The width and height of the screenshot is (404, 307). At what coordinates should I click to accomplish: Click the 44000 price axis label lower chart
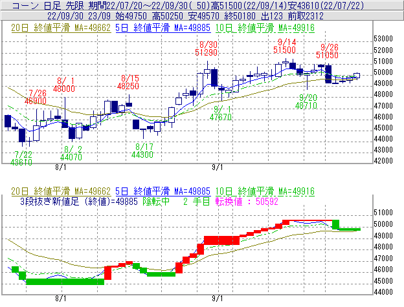[383, 292]
